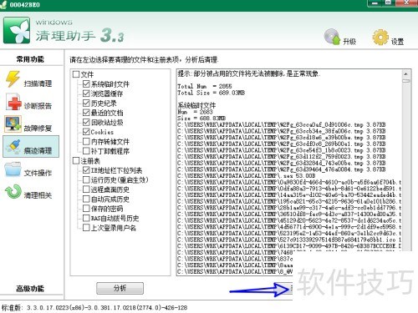Viewport: 418px width, 313px height.
Task: Click the 标准版 version status text
Action: [94, 308]
